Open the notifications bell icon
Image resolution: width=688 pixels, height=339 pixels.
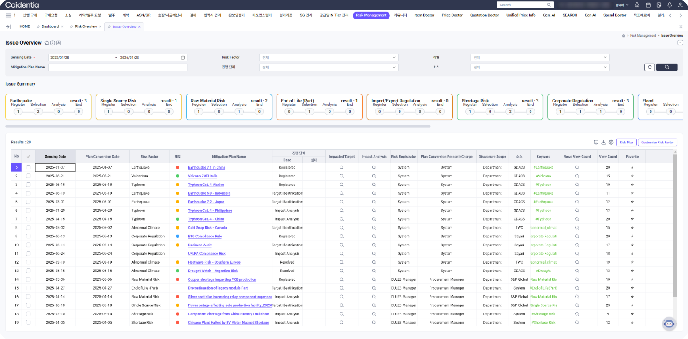click(x=669, y=5)
